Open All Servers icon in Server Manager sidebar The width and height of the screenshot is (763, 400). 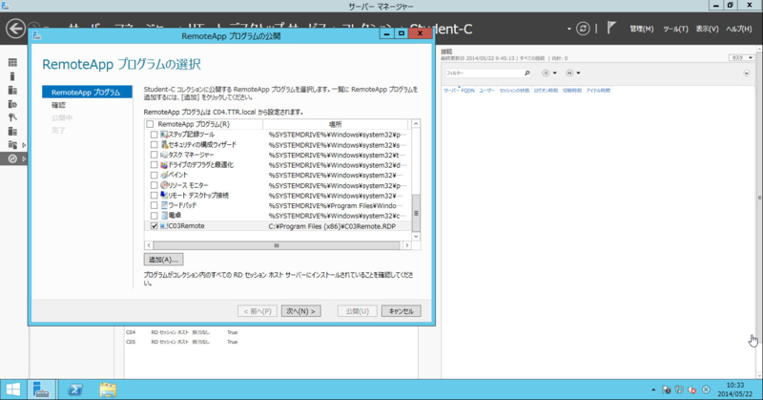[x=12, y=90]
